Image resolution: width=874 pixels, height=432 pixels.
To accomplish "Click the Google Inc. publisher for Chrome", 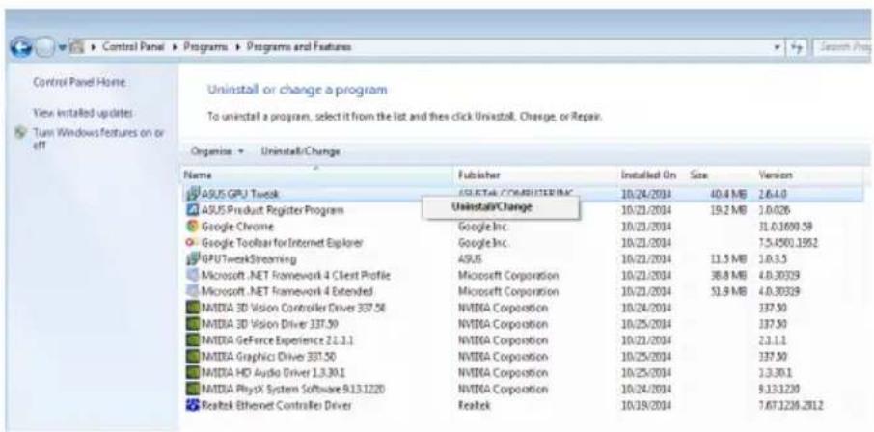I will coord(482,227).
